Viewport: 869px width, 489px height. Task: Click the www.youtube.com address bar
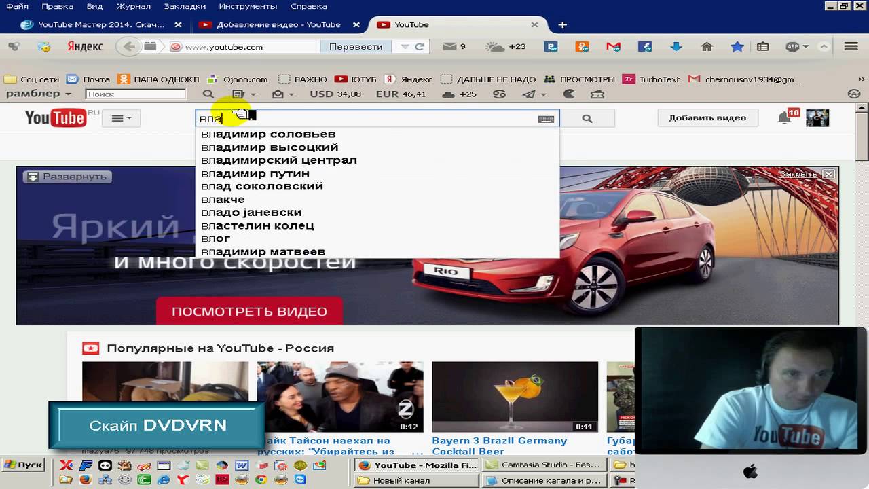pyautogui.click(x=244, y=47)
